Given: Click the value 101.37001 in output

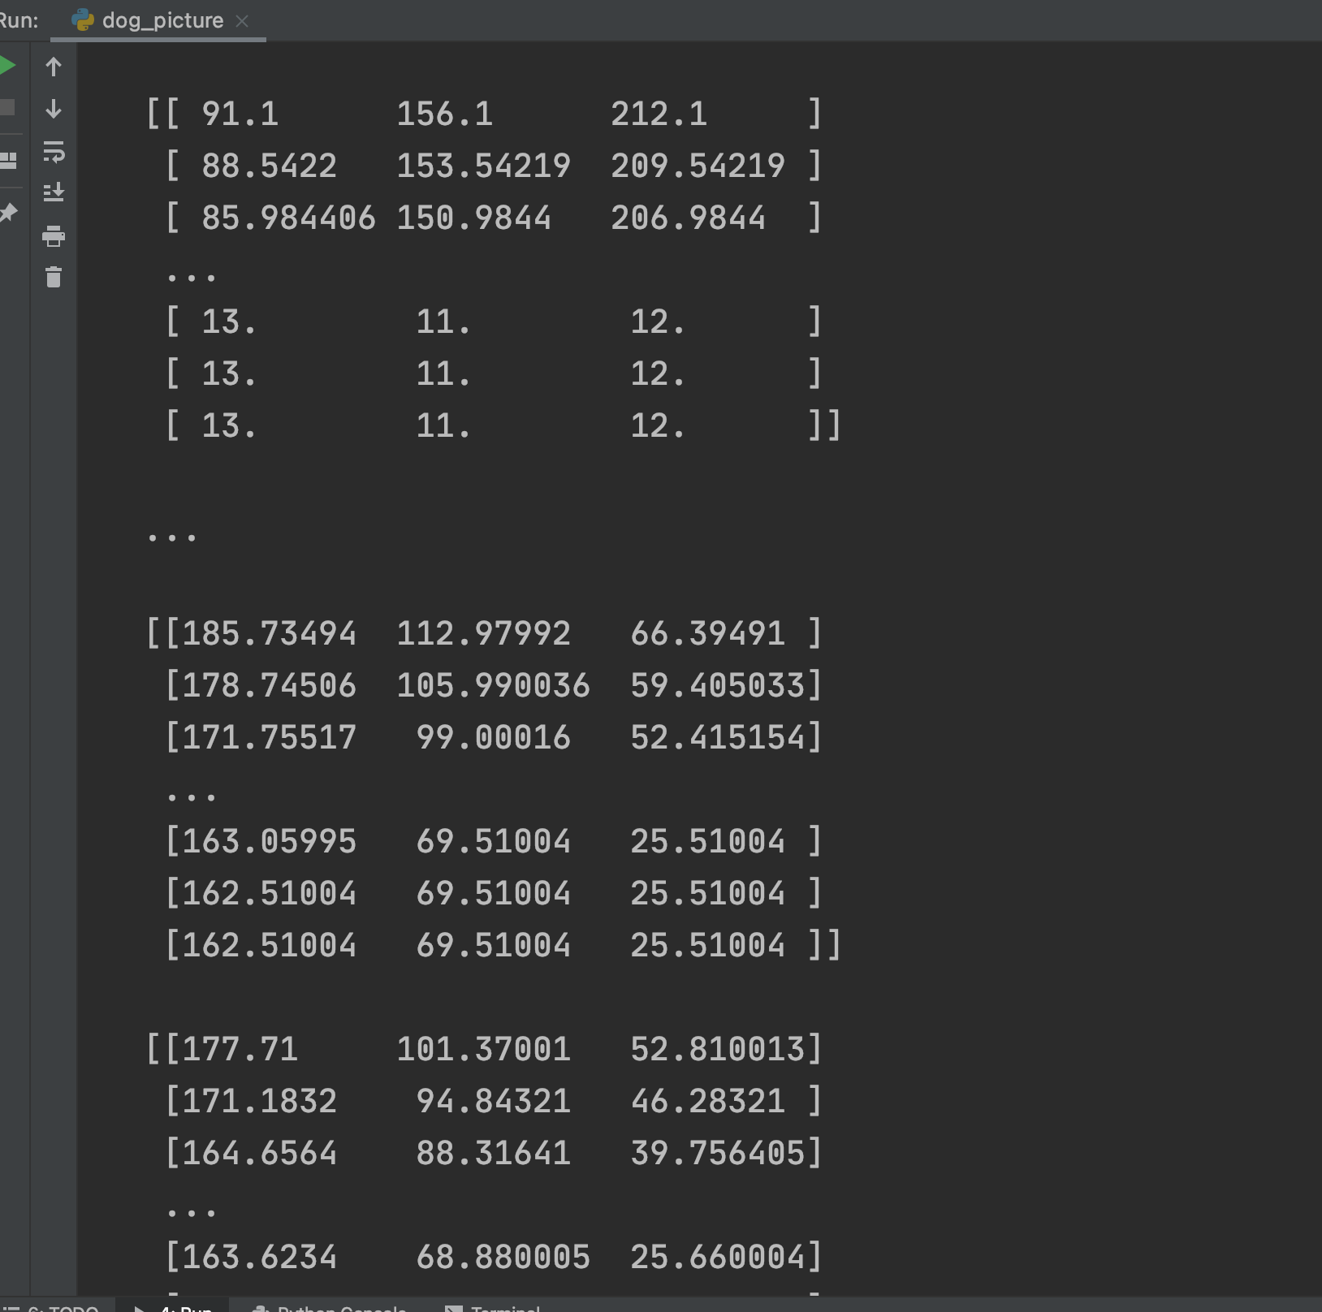Looking at the screenshot, I should [x=483, y=1049].
